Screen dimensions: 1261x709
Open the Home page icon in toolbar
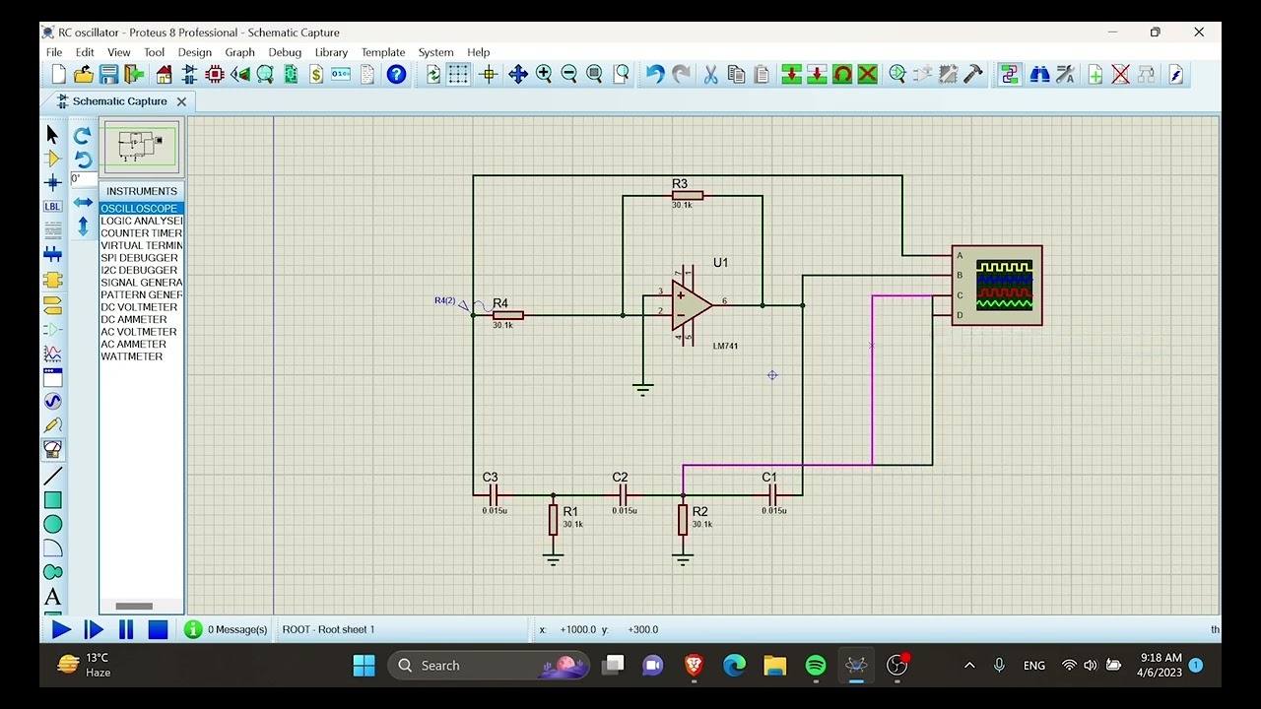tap(164, 75)
